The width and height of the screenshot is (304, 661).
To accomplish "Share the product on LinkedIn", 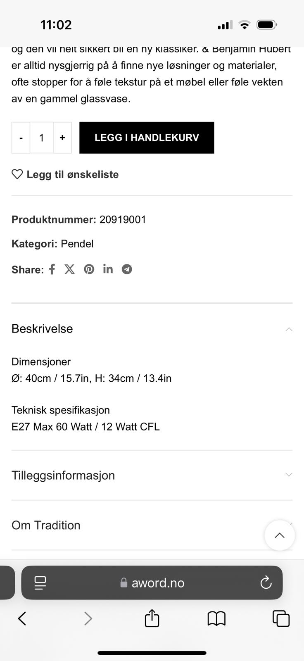I will point(108,269).
